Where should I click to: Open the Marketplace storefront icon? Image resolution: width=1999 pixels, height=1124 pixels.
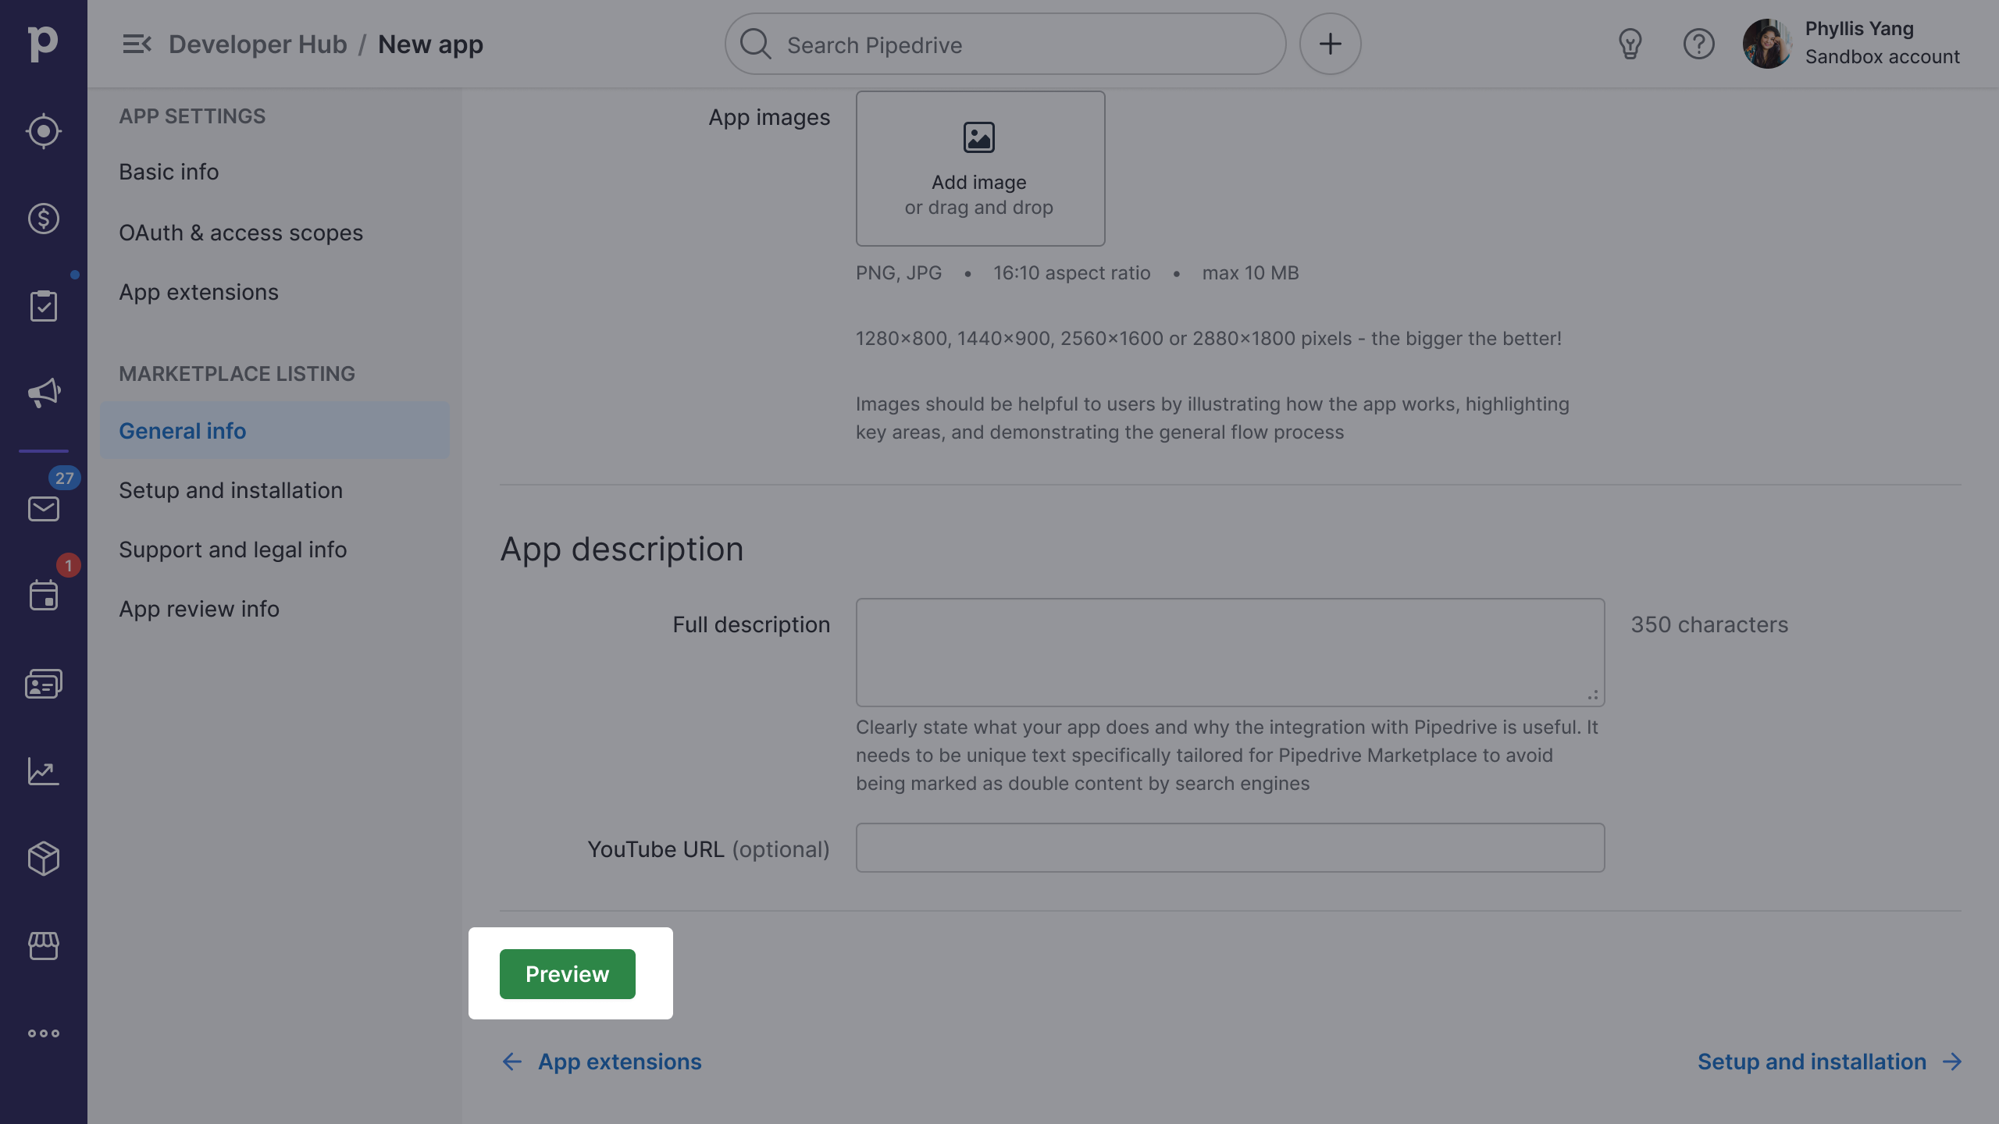pyautogui.click(x=44, y=946)
